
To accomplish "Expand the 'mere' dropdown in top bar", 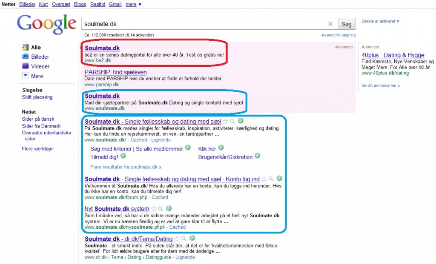I will pyautogui.click(x=133, y=4).
